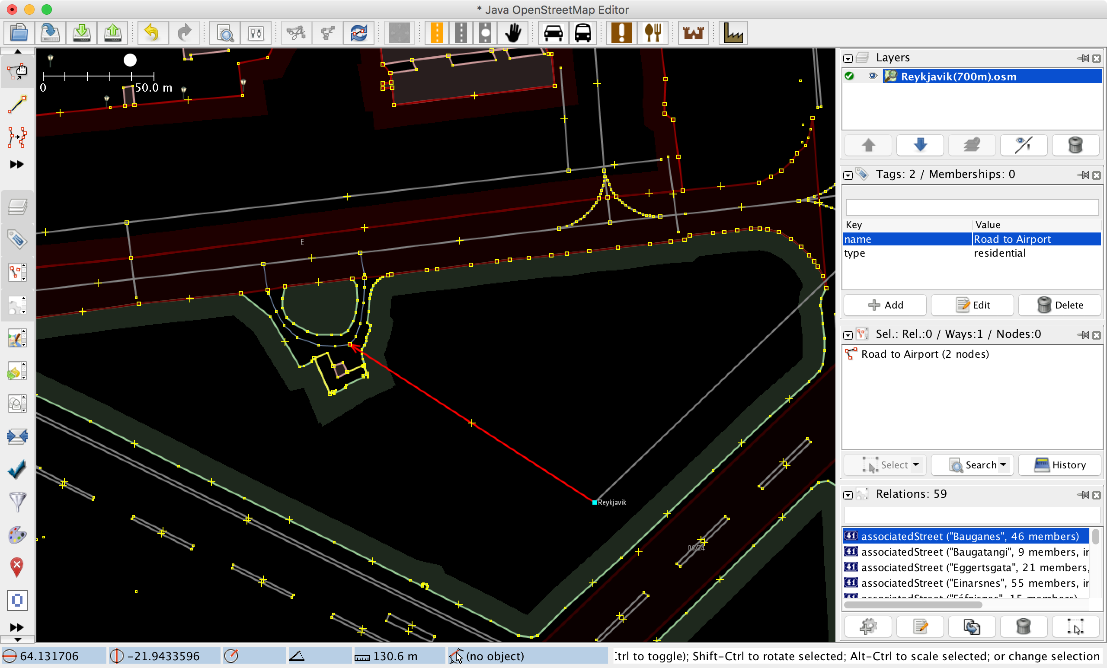Image resolution: width=1107 pixels, height=668 pixels.
Task: Click the blue O icon in sidebar
Action: (17, 600)
